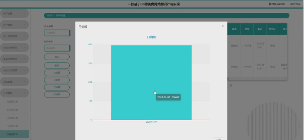Image resolution: width=304 pixels, height=140 pixels.
Task: Close the 日销额 dialog with the X icon
Action: pyautogui.click(x=223, y=26)
